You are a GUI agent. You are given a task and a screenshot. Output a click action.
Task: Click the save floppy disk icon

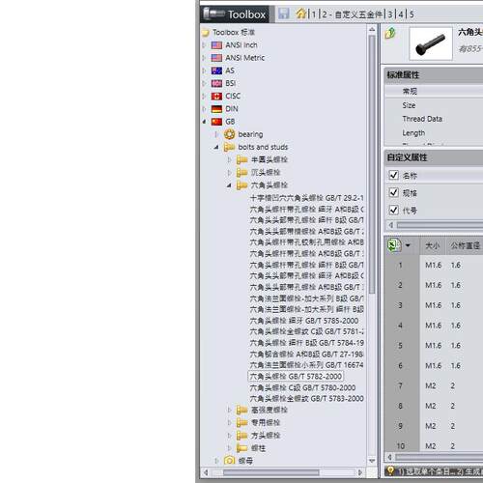(283, 14)
